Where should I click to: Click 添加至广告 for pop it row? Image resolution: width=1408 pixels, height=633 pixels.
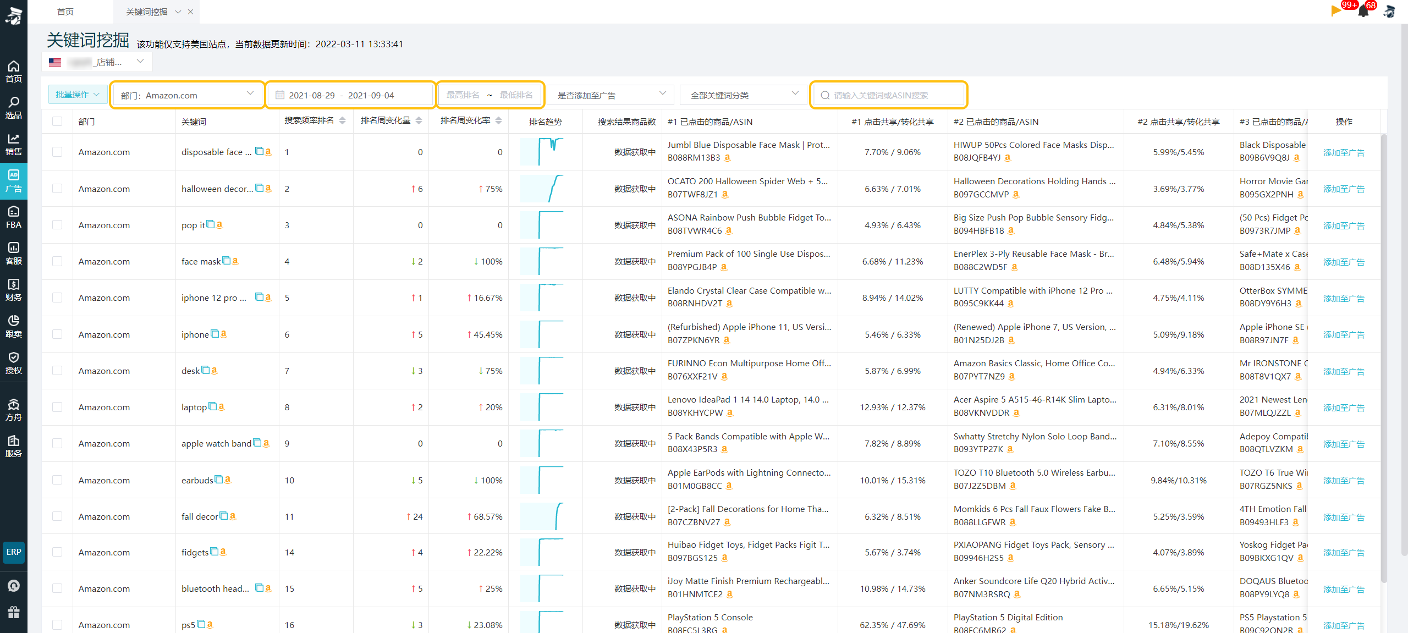click(x=1343, y=225)
